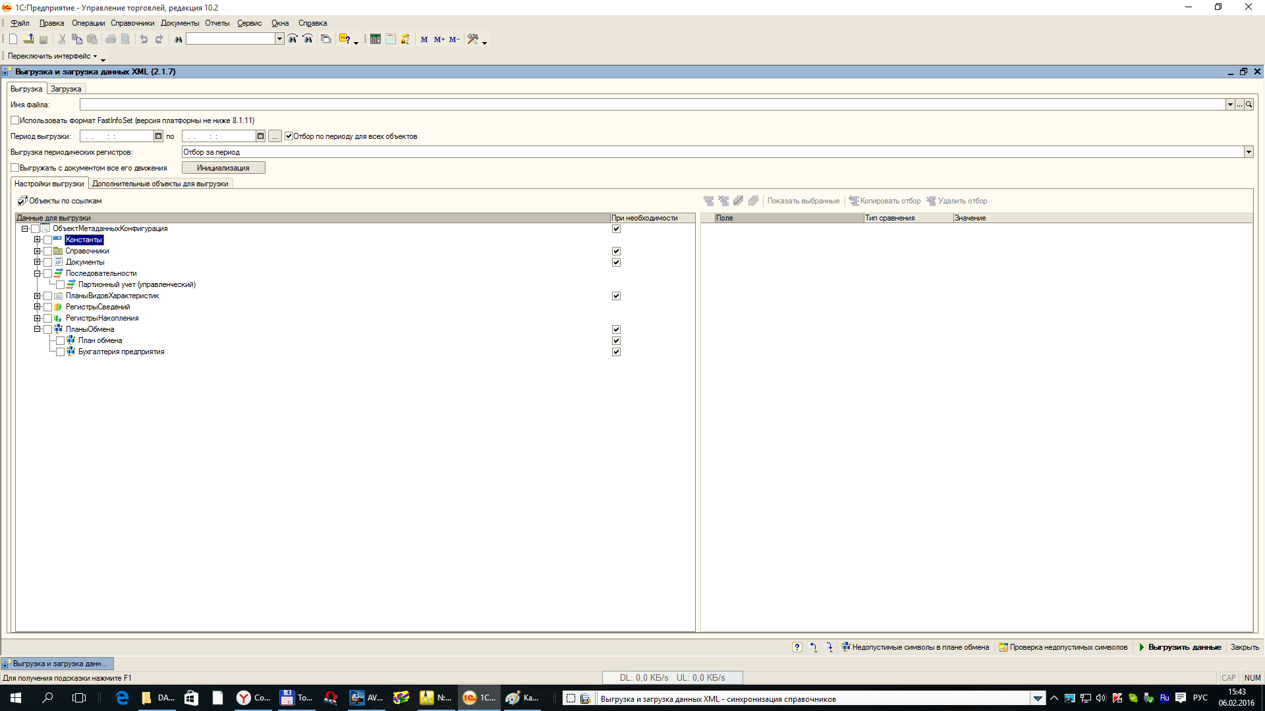
Task: Click the volume icon in system tray
Action: 1101,698
